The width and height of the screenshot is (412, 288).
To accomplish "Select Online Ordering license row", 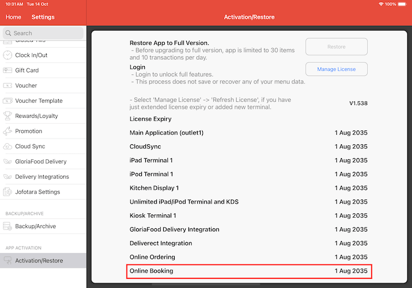I will click(248, 257).
